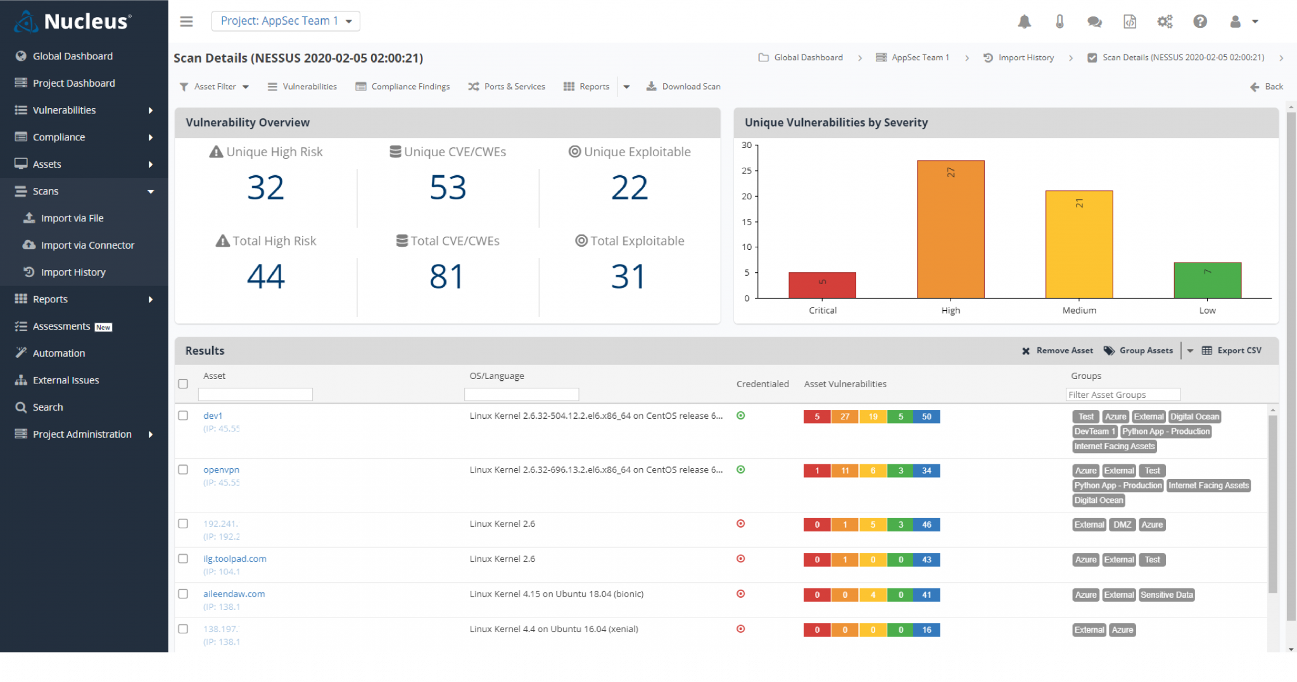The height and width of the screenshot is (682, 1297).
Task: Click the Import History clock icon
Action: (x=29, y=272)
